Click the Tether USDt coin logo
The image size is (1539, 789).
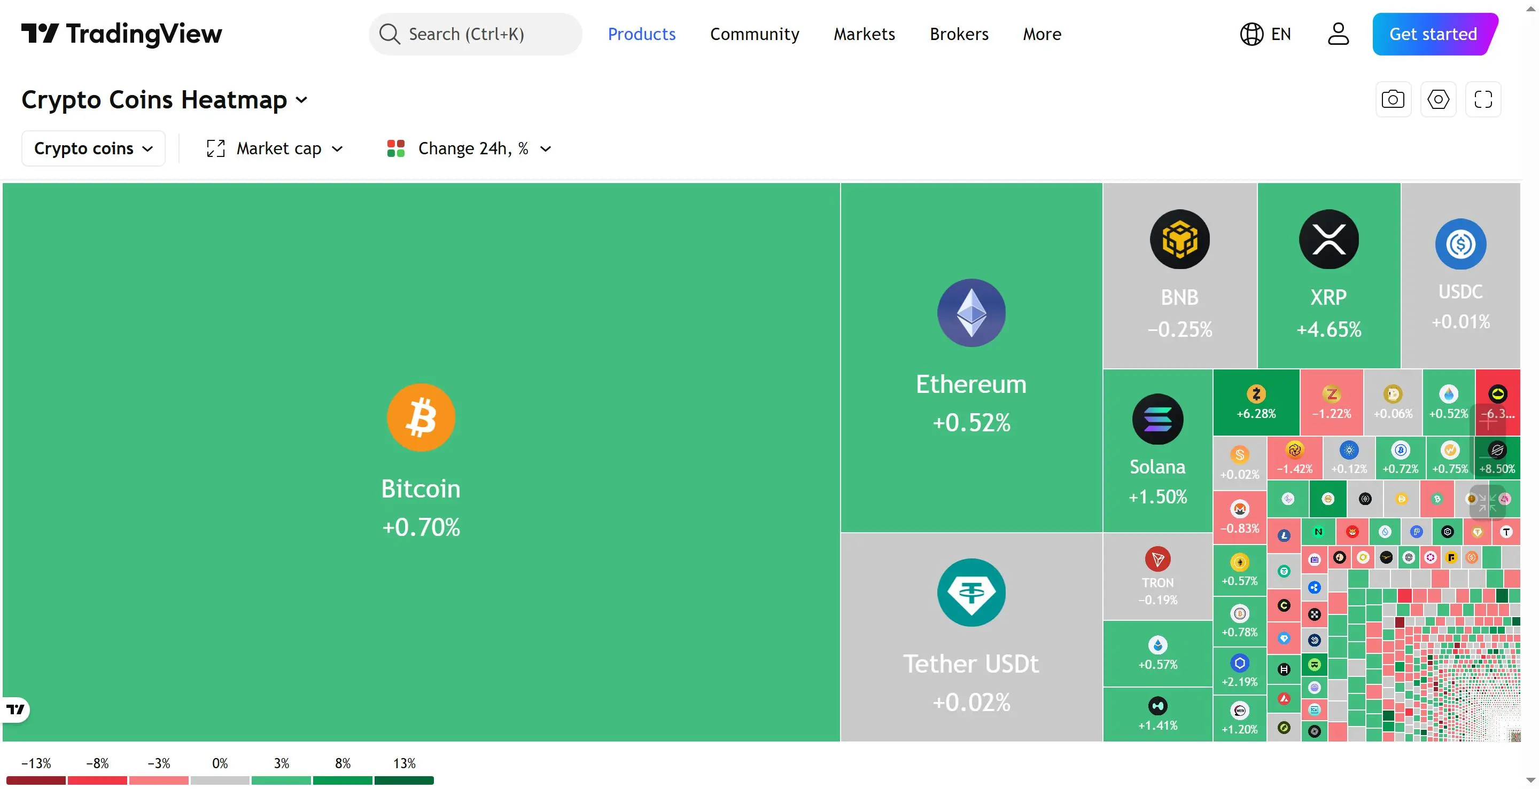(971, 593)
